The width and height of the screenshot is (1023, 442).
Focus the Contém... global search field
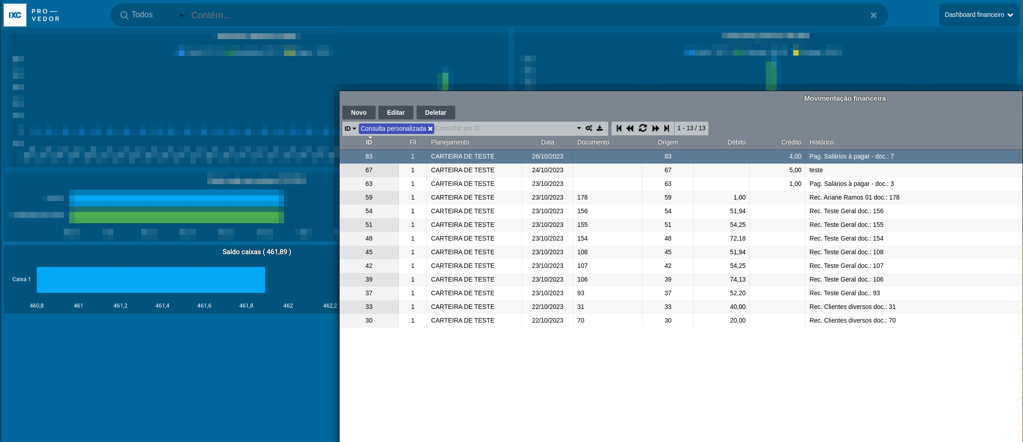click(x=528, y=15)
